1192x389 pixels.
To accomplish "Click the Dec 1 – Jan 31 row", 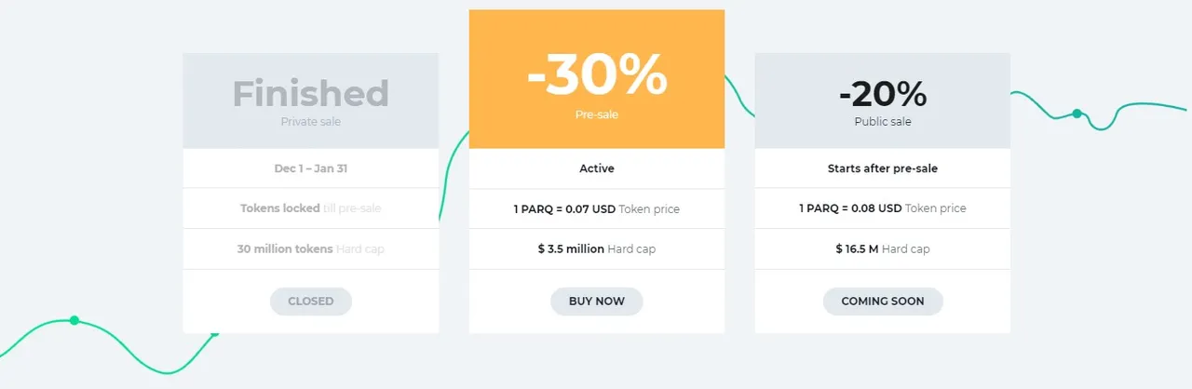I will tap(311, 168).
